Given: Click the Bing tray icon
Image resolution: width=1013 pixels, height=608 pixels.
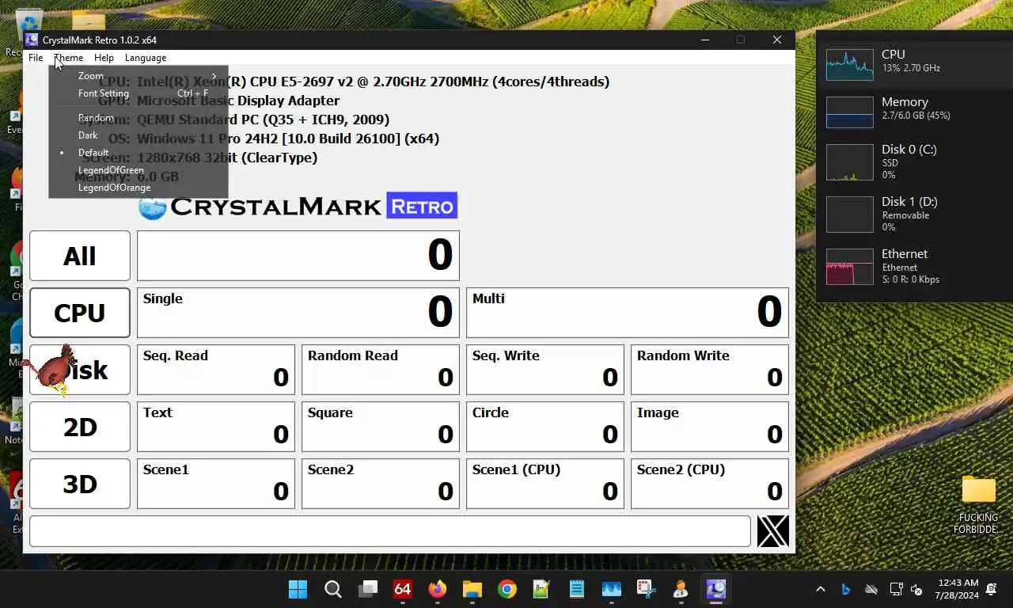Looking at the screenshot, I should 845,589.
